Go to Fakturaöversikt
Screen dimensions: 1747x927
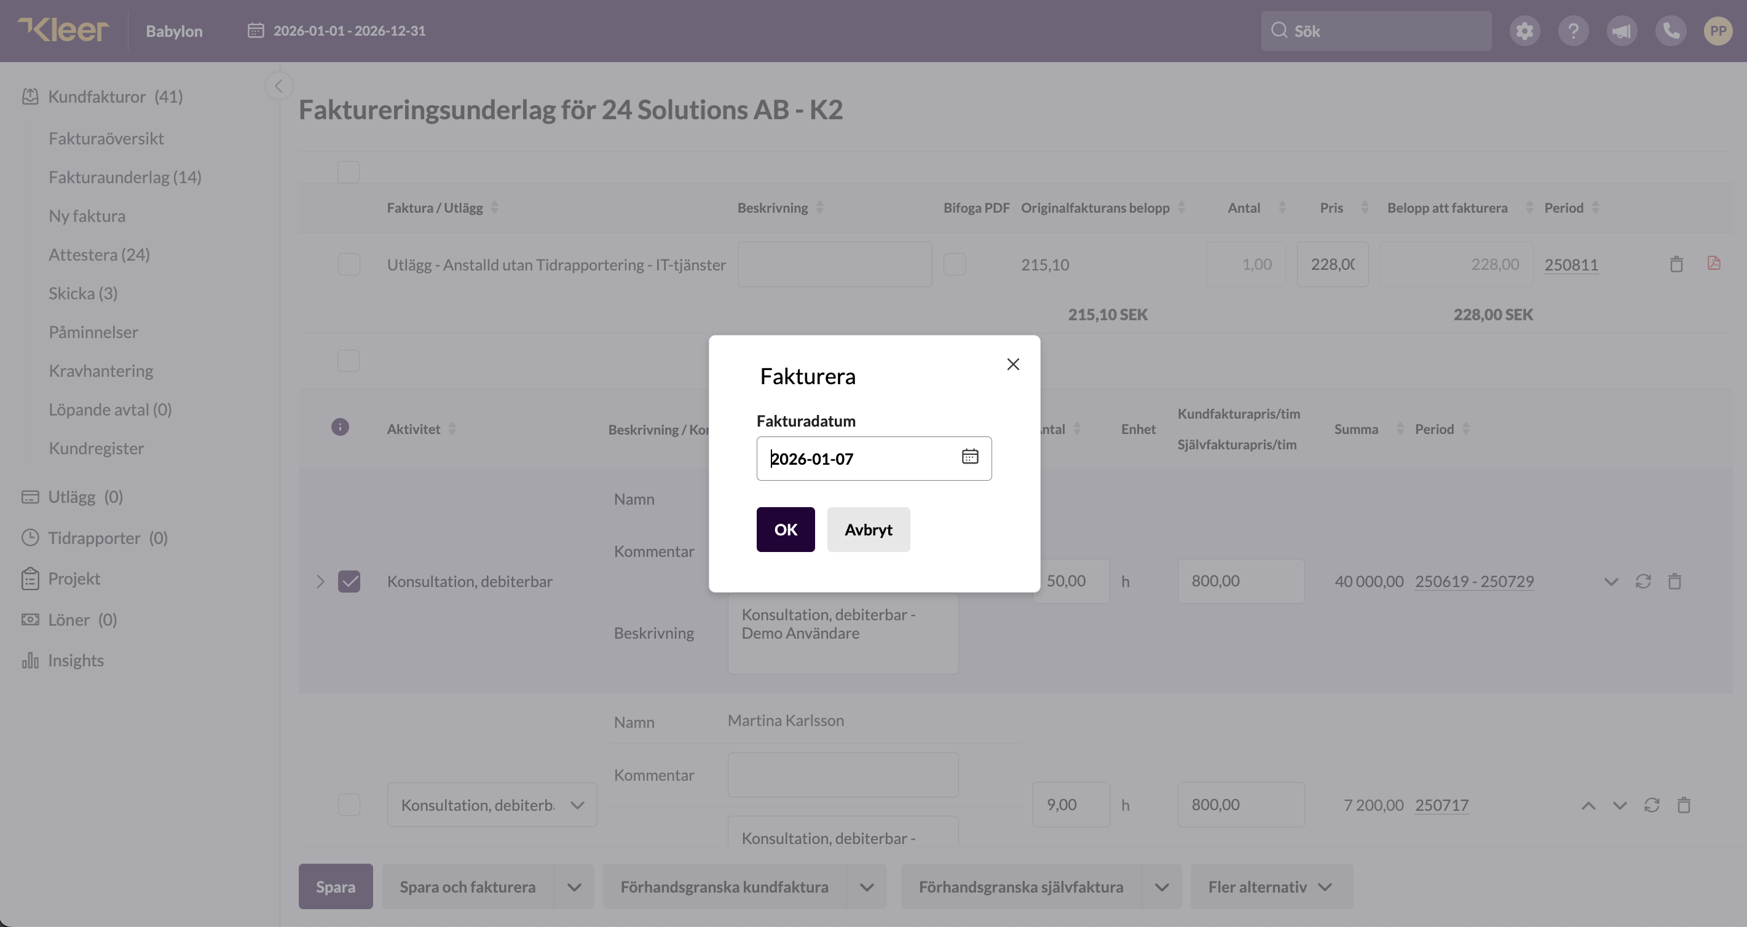pos(106,138)
